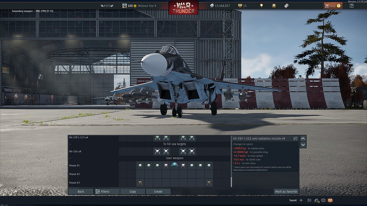The width and height of the screenshot is (367, 206).
Task: Click the light bulb icon in top bar
Action: 261,5
